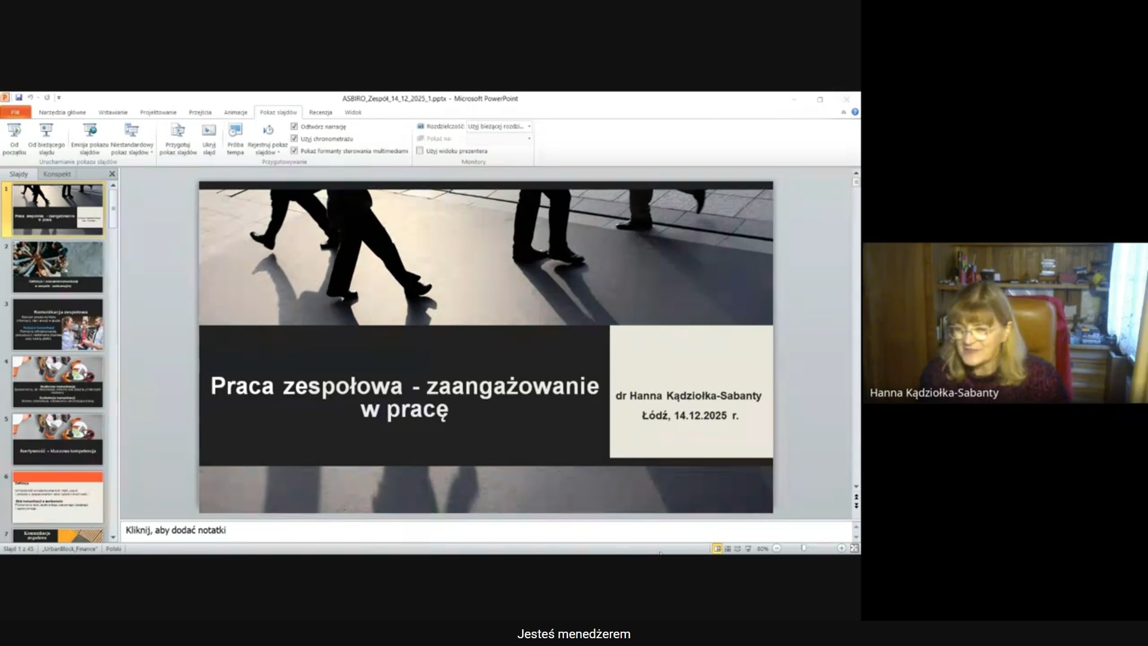Switch to 'Konspekt' outline tab
Screen dimensions: 1148x646
click(57, 174)
